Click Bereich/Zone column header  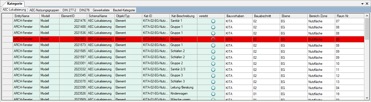(321, 16)
